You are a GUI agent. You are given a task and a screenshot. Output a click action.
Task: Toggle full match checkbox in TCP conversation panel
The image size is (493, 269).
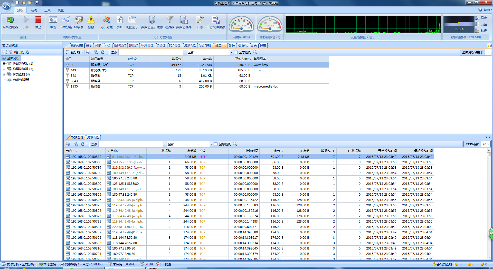tap(216, 144)
